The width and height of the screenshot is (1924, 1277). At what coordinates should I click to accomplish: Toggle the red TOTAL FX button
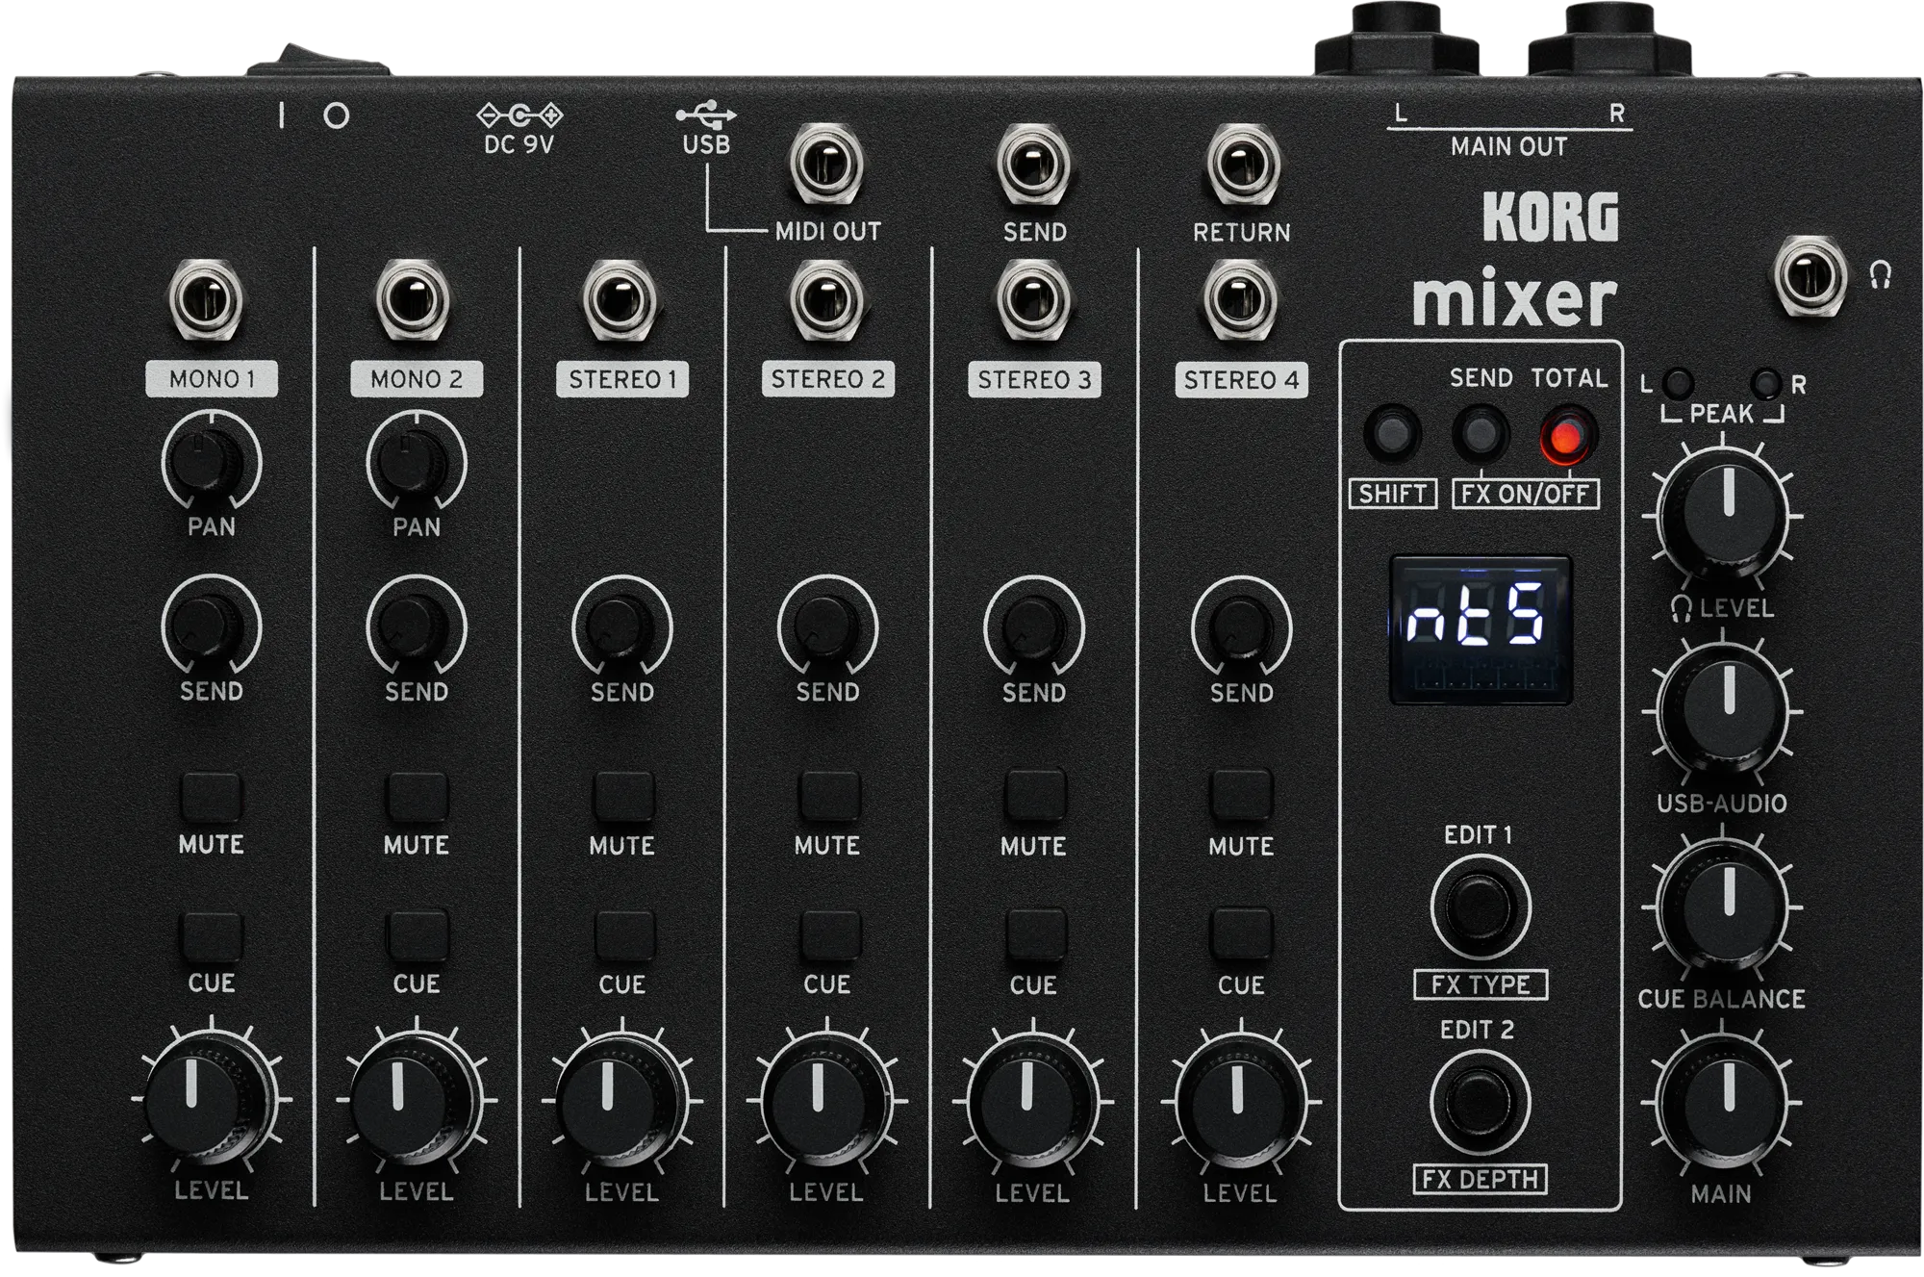click(1568, 437)
